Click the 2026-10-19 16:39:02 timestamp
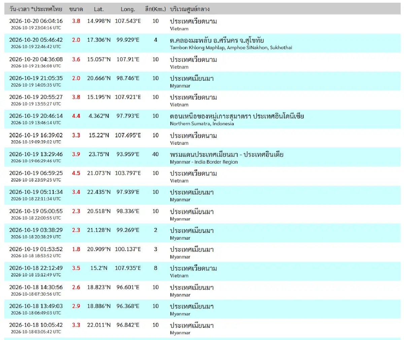This screenshot has height=340, width=404. click(x=36, y=135)
